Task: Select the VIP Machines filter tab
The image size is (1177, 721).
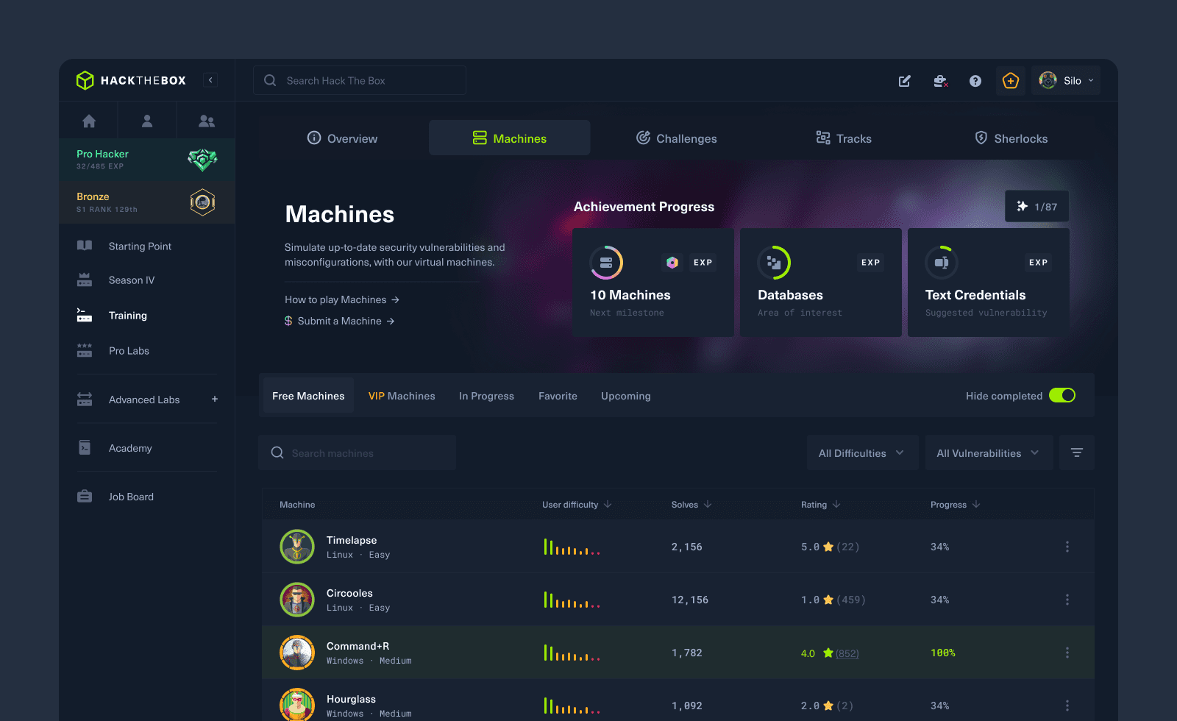Action: click(x=402, y=396)
